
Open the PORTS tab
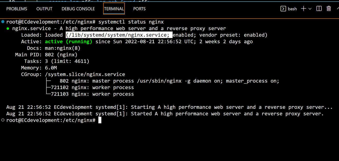point(140,9)
